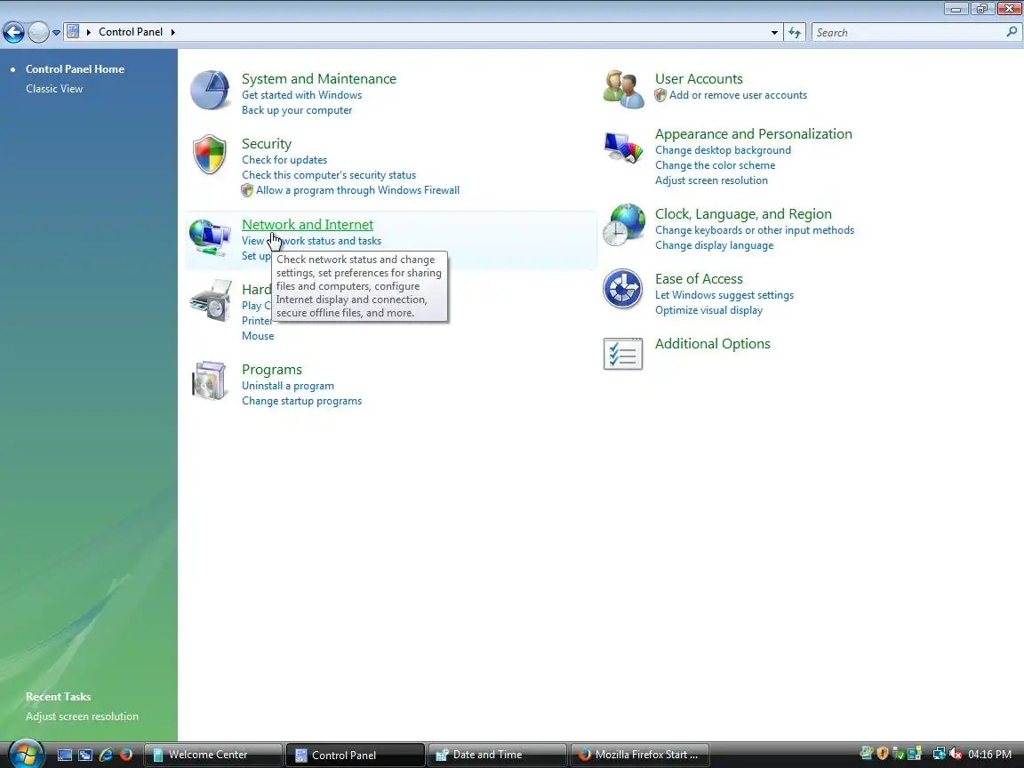Click Switch between windows quick launch icon
Image resolution: width=1024 pixels, height=768 pixels.
[85, 755]
